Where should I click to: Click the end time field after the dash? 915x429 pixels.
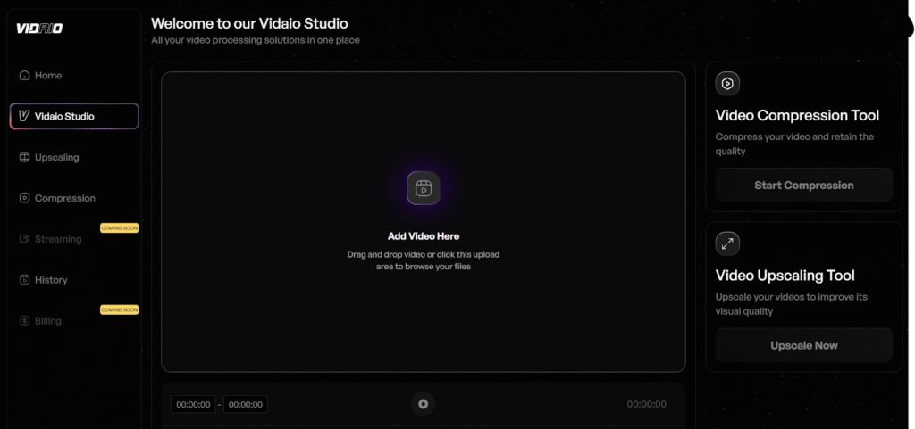pyautogui.click(x=245, y=405)
